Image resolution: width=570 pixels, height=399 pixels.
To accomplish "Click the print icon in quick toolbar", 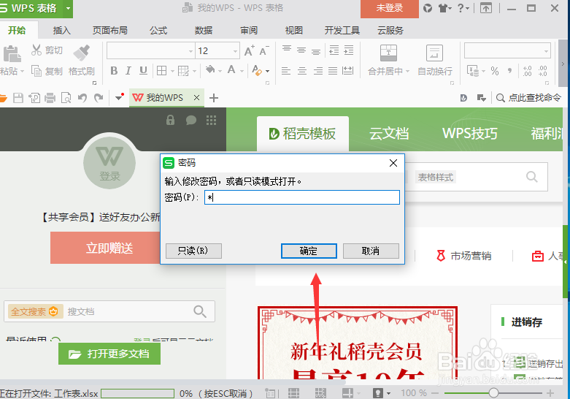I will pyautogui.click(x=50, y=98).
